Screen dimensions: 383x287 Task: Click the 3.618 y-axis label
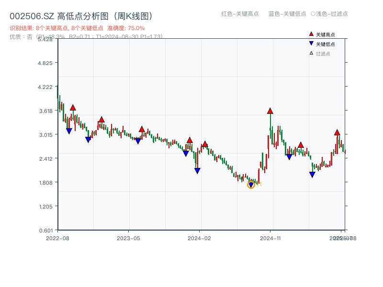45,111
